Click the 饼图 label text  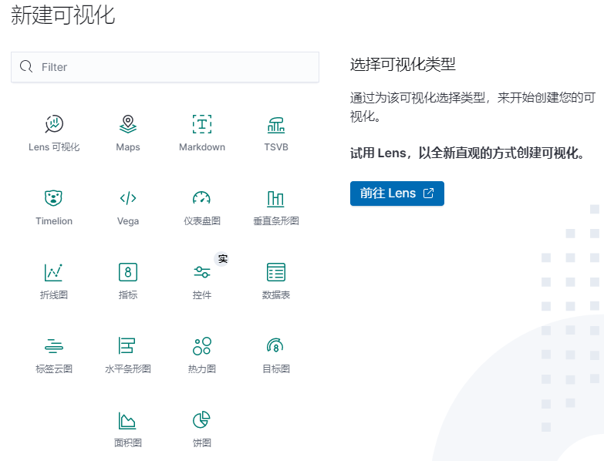coord(202,443)
